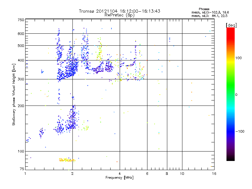Viewport: 252px width, 189px height.
Task: Click the rainbow phase colorbar
Action: point(231,94)
